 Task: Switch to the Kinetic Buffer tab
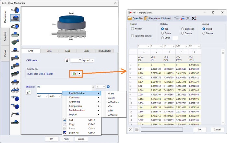104,51
